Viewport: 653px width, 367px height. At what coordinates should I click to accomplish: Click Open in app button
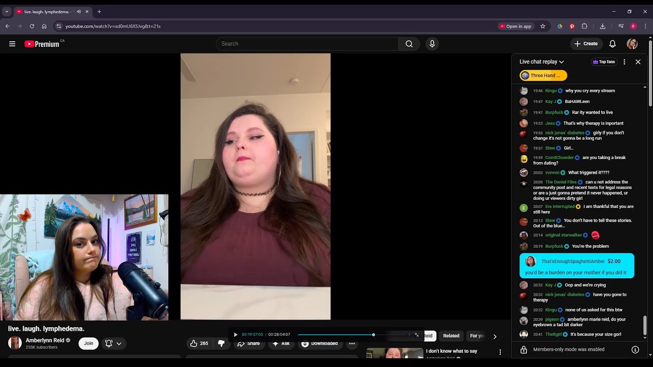tap(516, 26)
